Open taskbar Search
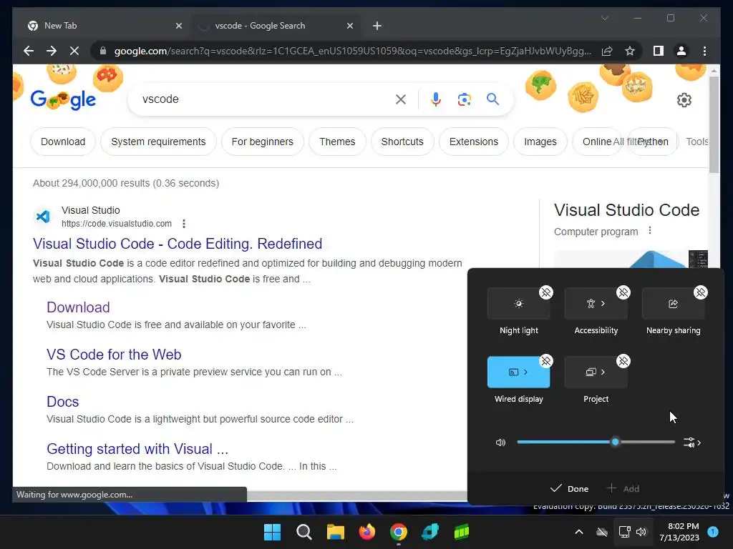This screenshot has width=733, height=549. 304,532
